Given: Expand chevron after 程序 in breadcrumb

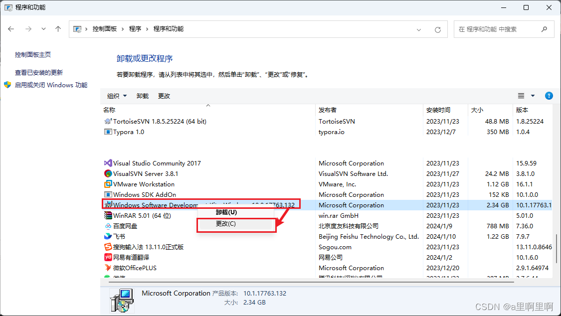Looking at the screenshot, I should (x=147, y=29).
